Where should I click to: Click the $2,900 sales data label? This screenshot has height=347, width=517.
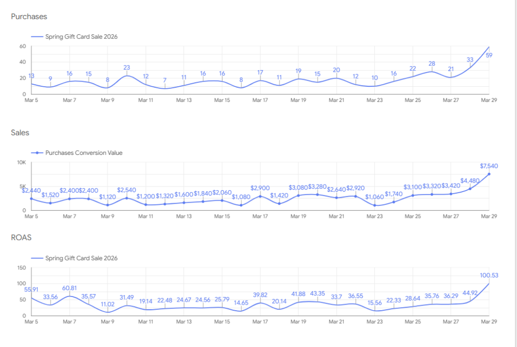[x=260, y=188]
